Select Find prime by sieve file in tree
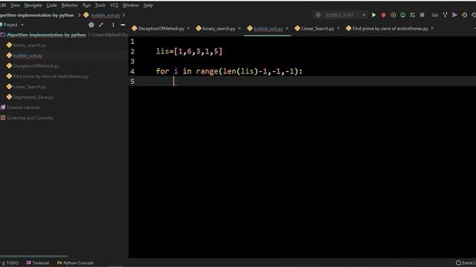 [51, 76]
